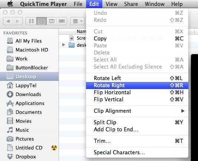This screenshot has height=161, width=198.
Task: Go to Applications in the sidebar
Action: point(29,103)
